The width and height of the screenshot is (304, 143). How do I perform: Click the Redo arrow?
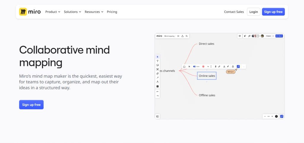click(157, 96)
